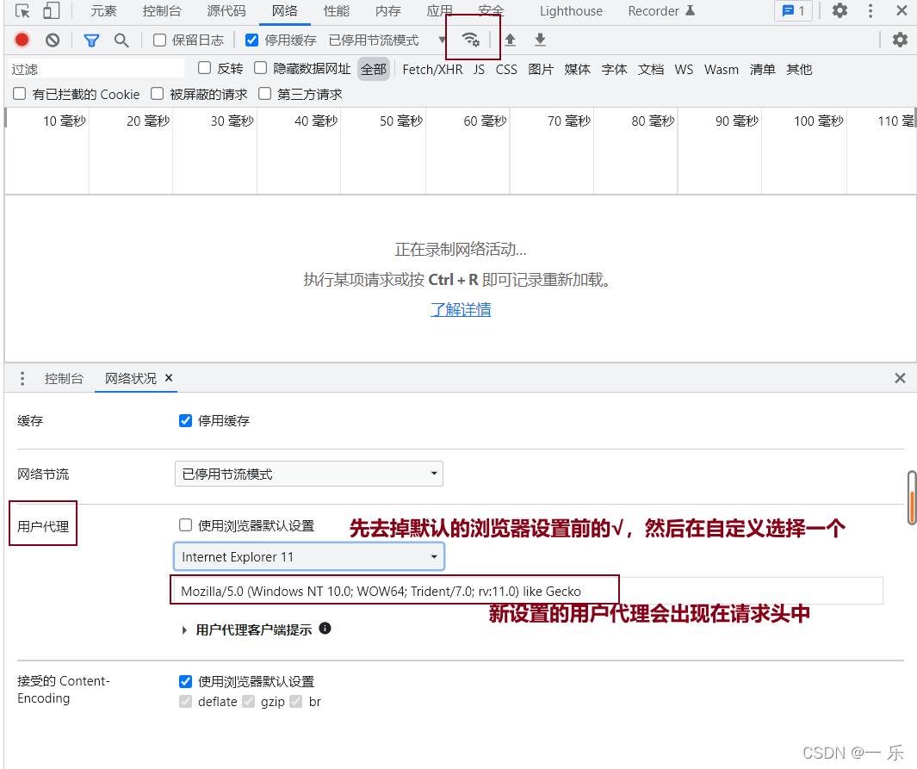This screenshot has width=917, height=769.
Task: Close DevTools with the top X button
Action: tap(902, 10)
